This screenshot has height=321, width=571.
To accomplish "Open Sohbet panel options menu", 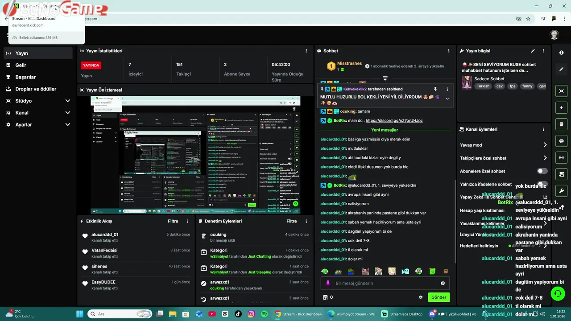I will (449, 51).
